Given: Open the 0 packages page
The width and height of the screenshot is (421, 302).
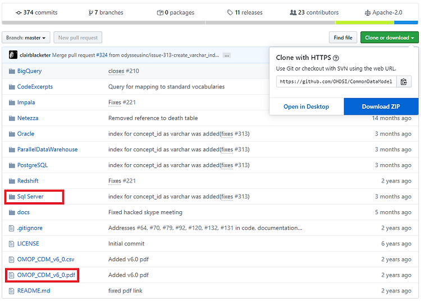Looking at the screenshot, I should click(x=176, y=12).
